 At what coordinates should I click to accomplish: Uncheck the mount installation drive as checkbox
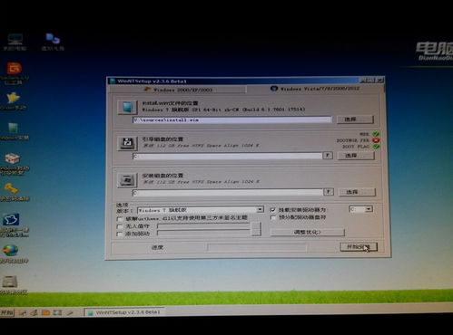point(273,210)
